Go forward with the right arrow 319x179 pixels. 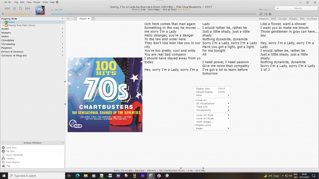click(72, 19)
